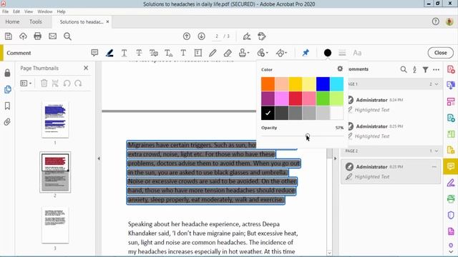The image size is (458, 257).
Task: Click the line thickness icon
Action: pos(342,53)
